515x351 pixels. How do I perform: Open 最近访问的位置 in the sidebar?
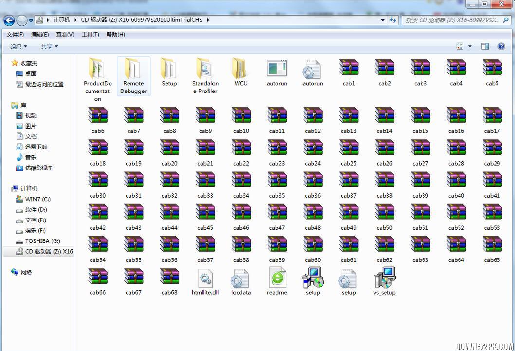[44, 84]
